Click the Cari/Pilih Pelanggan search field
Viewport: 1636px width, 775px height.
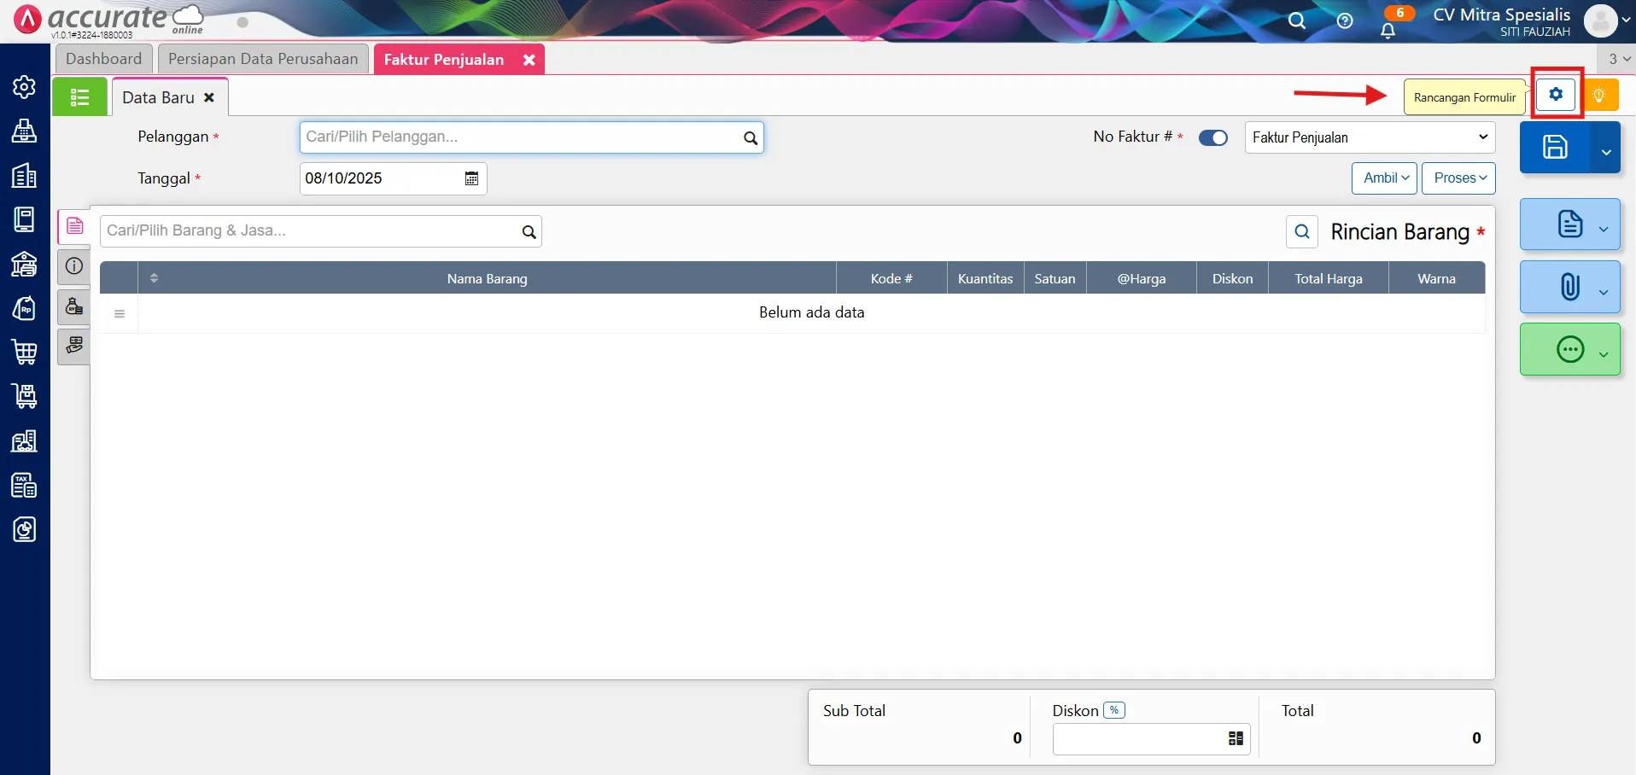521,137
